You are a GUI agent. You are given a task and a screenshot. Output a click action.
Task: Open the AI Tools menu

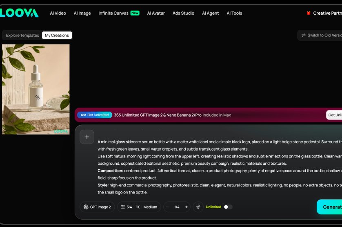234,13
